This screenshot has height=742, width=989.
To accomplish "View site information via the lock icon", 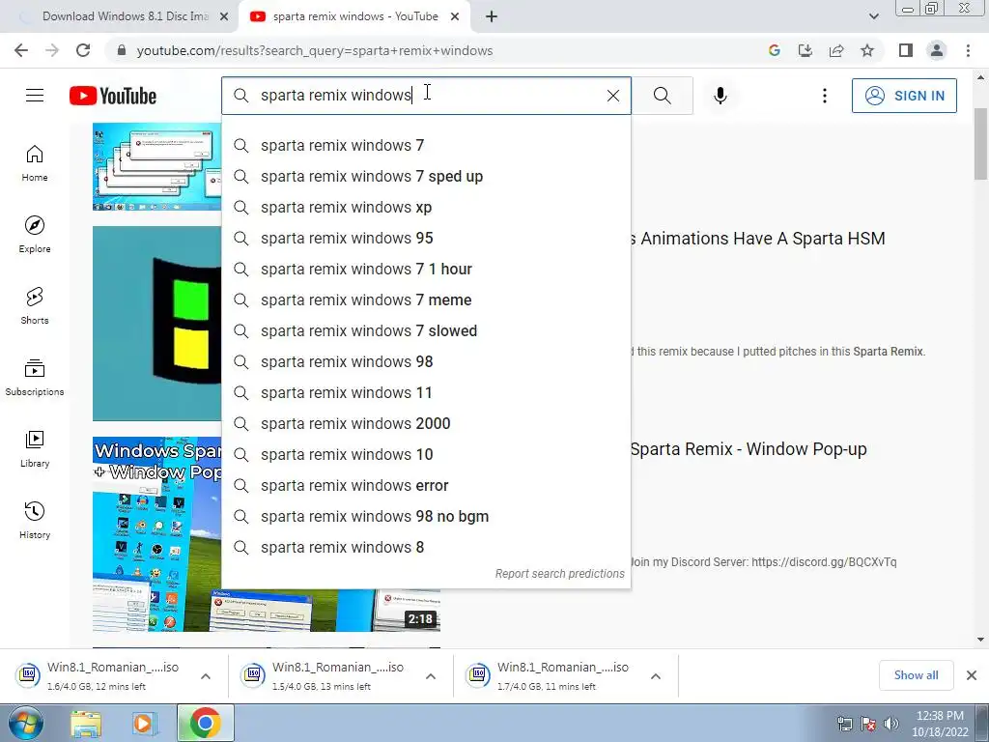I will point(122,50).
